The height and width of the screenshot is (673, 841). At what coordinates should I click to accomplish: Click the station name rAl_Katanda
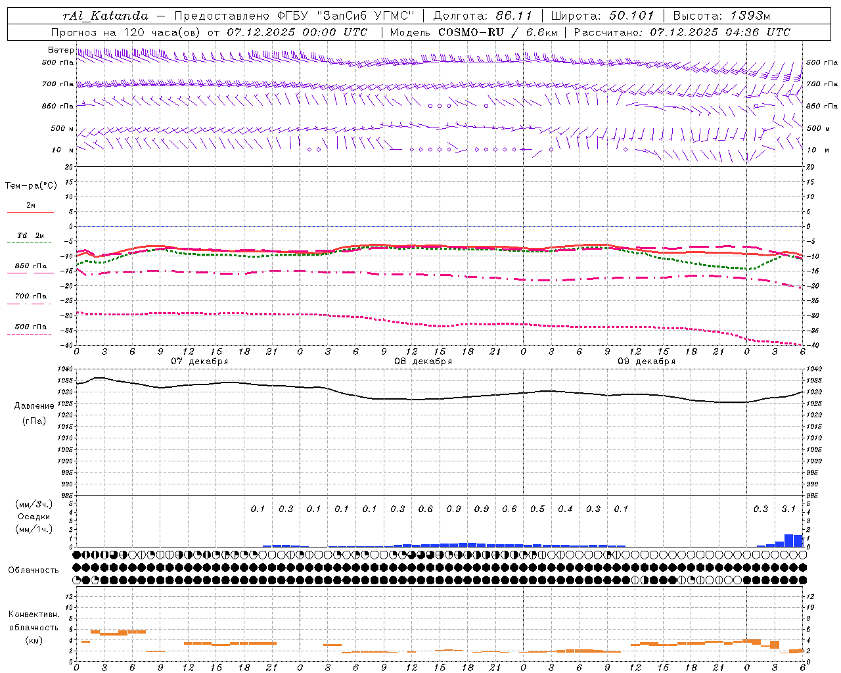(x=106, y=16)
